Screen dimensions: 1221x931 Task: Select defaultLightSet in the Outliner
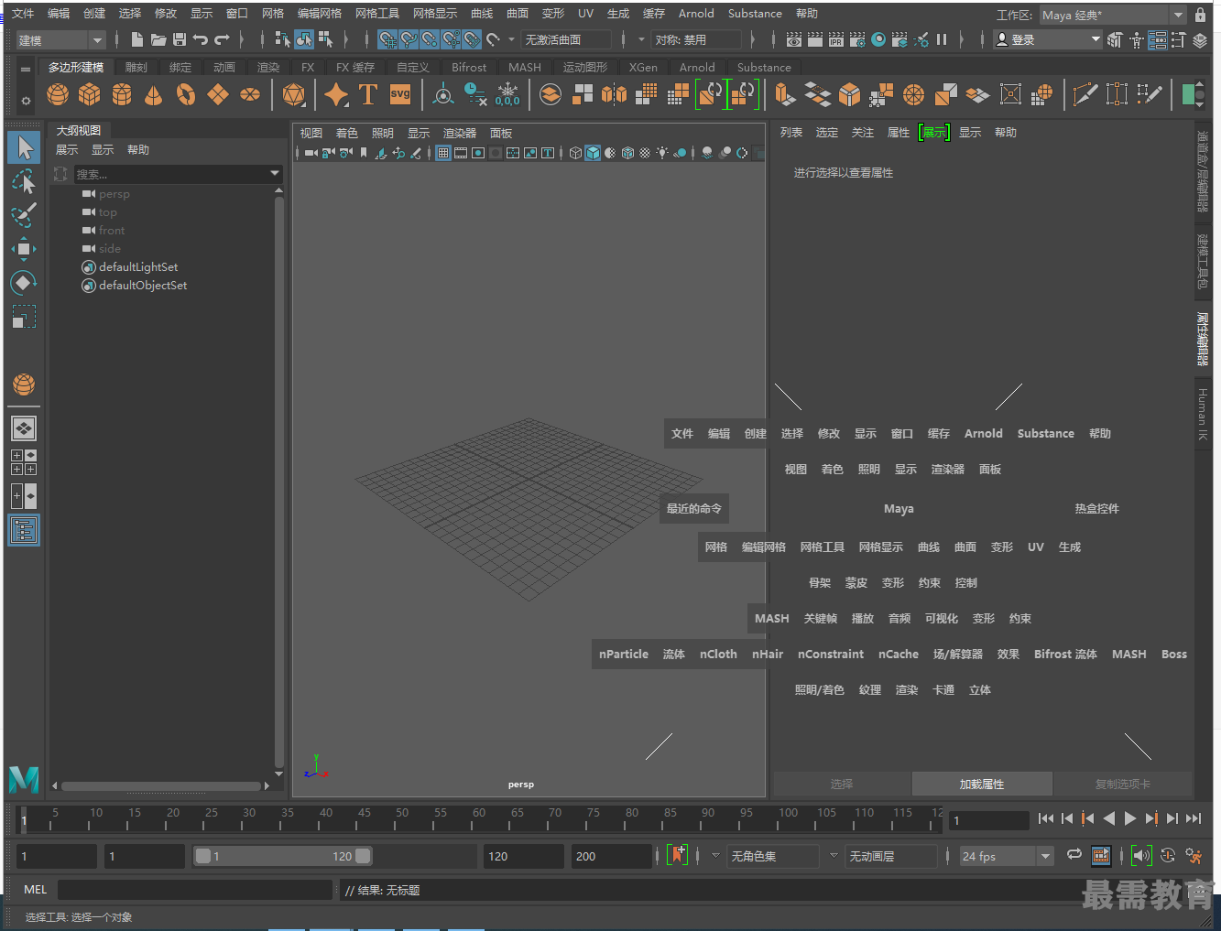click(138, 267)
